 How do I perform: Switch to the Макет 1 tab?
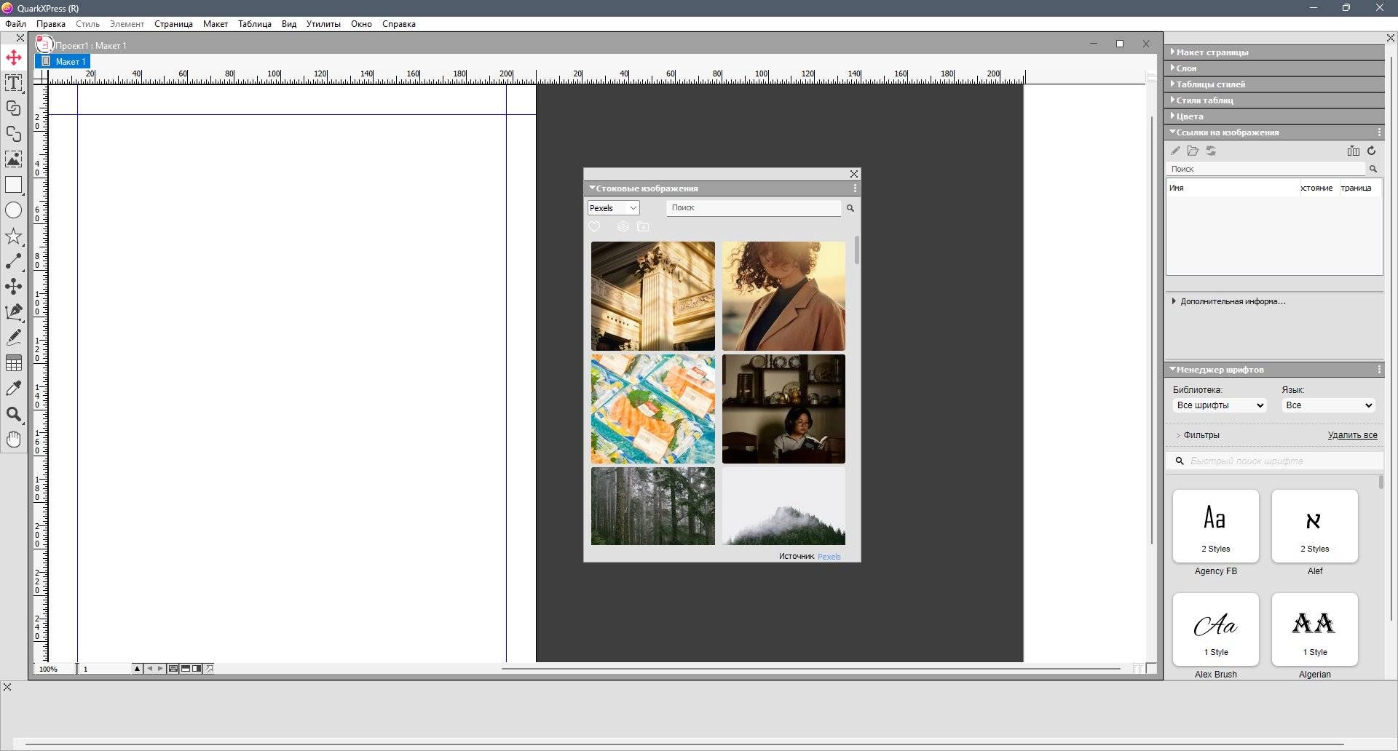[63, 62]
